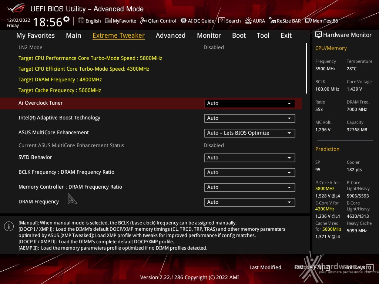Screen dimensions: 379x284
Task: Click the Hardware Monitor screen icon
Action: pyautogui.click(x=319, y=35)
